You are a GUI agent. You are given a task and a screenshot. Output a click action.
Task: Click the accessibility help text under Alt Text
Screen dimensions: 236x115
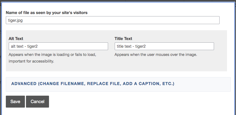tap(52, 58)
